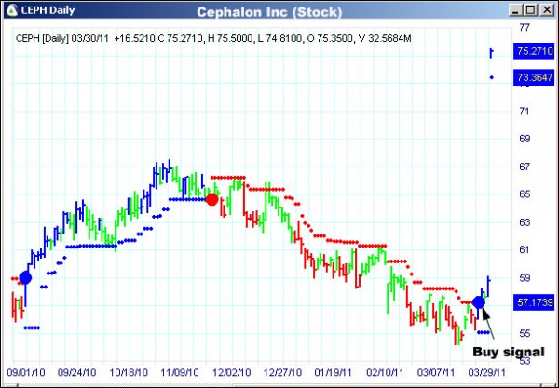
Task: Click the 75.2710 closing price label
Action: click(x=534, y=51)
